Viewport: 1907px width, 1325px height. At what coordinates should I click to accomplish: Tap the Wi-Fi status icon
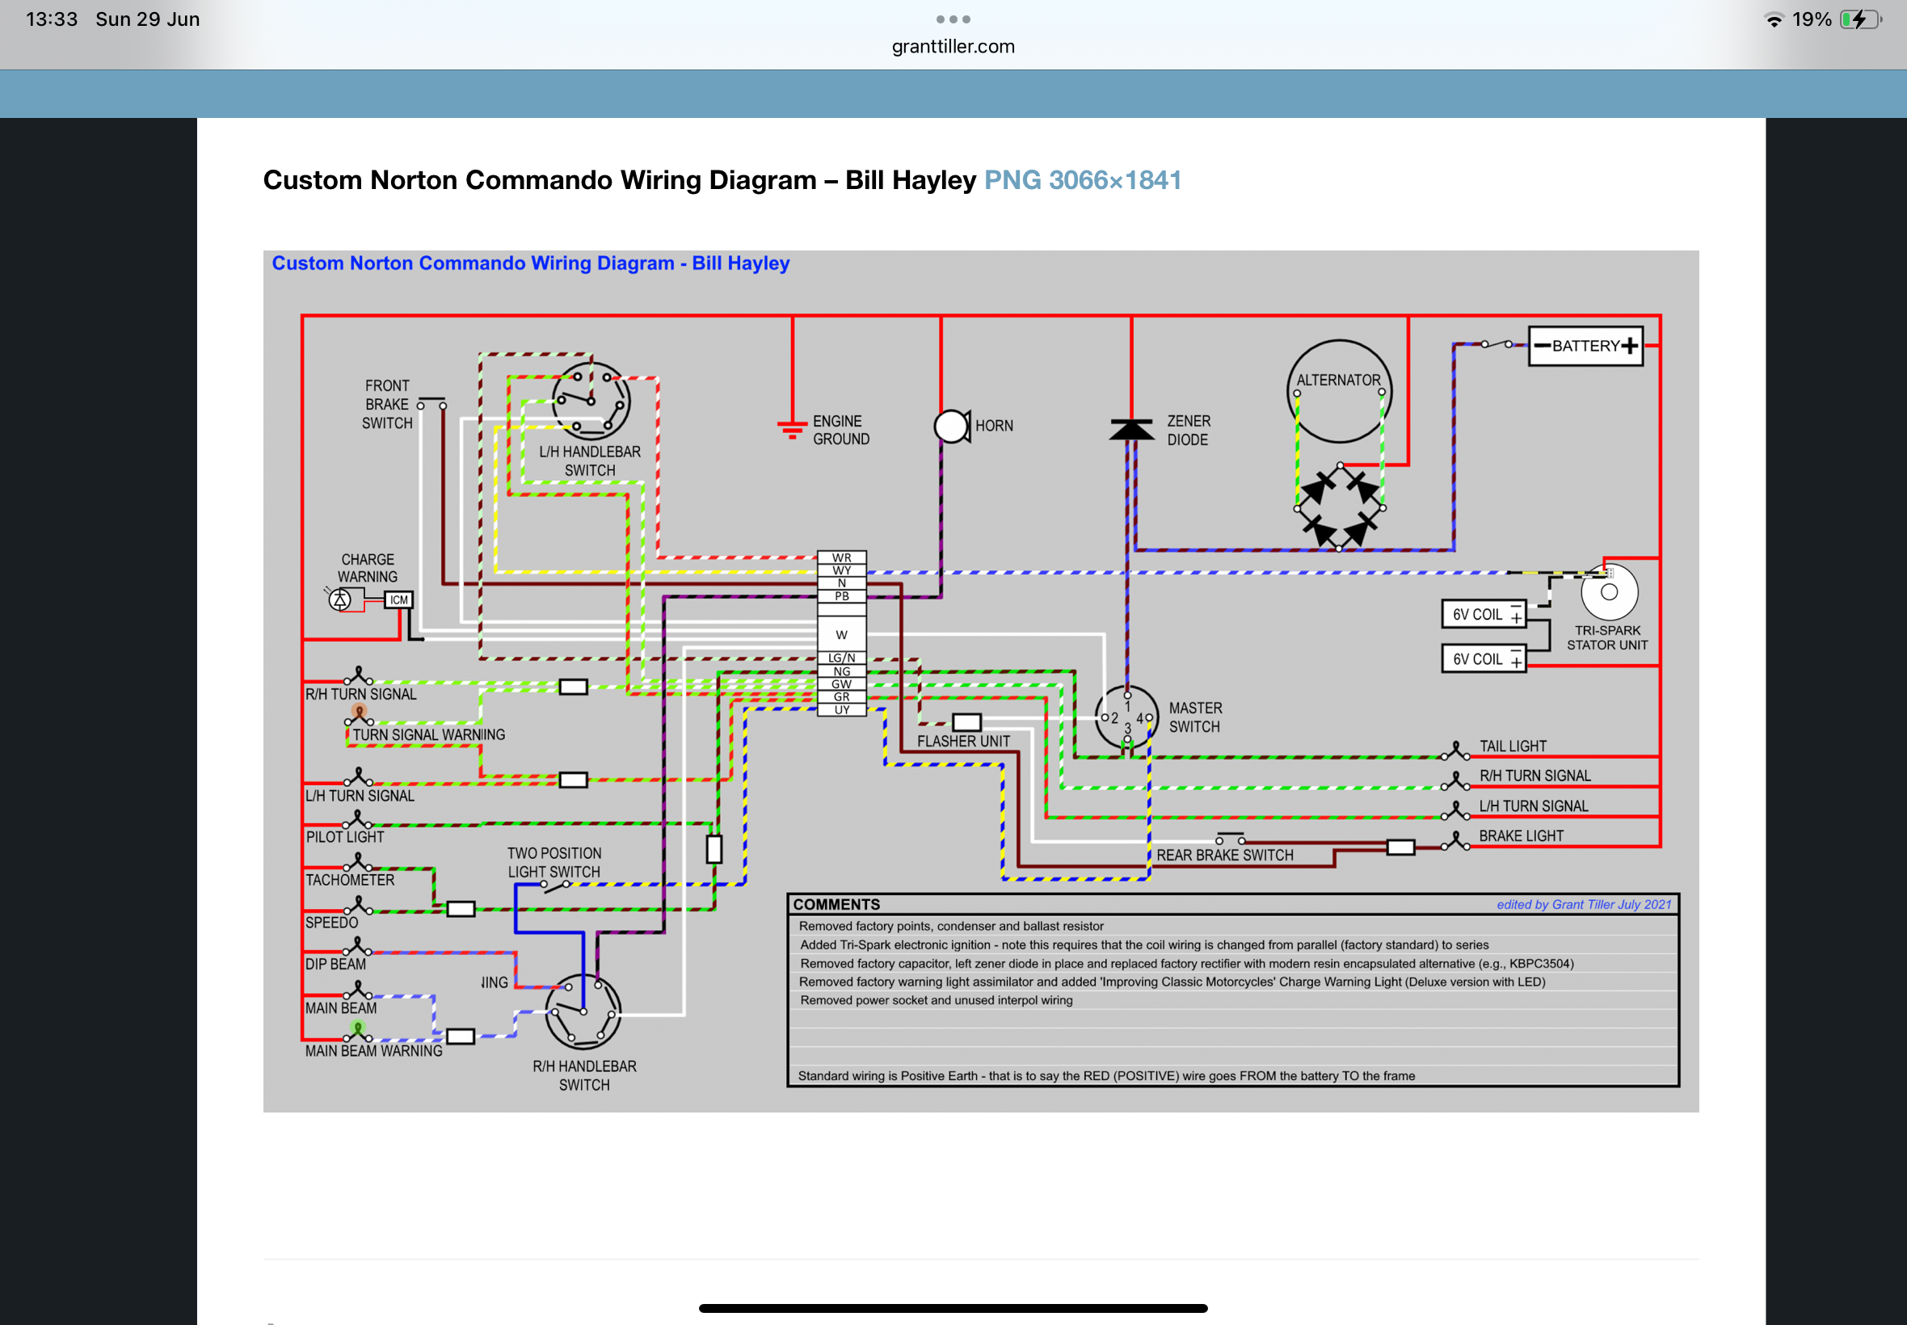coord(1774,19)
